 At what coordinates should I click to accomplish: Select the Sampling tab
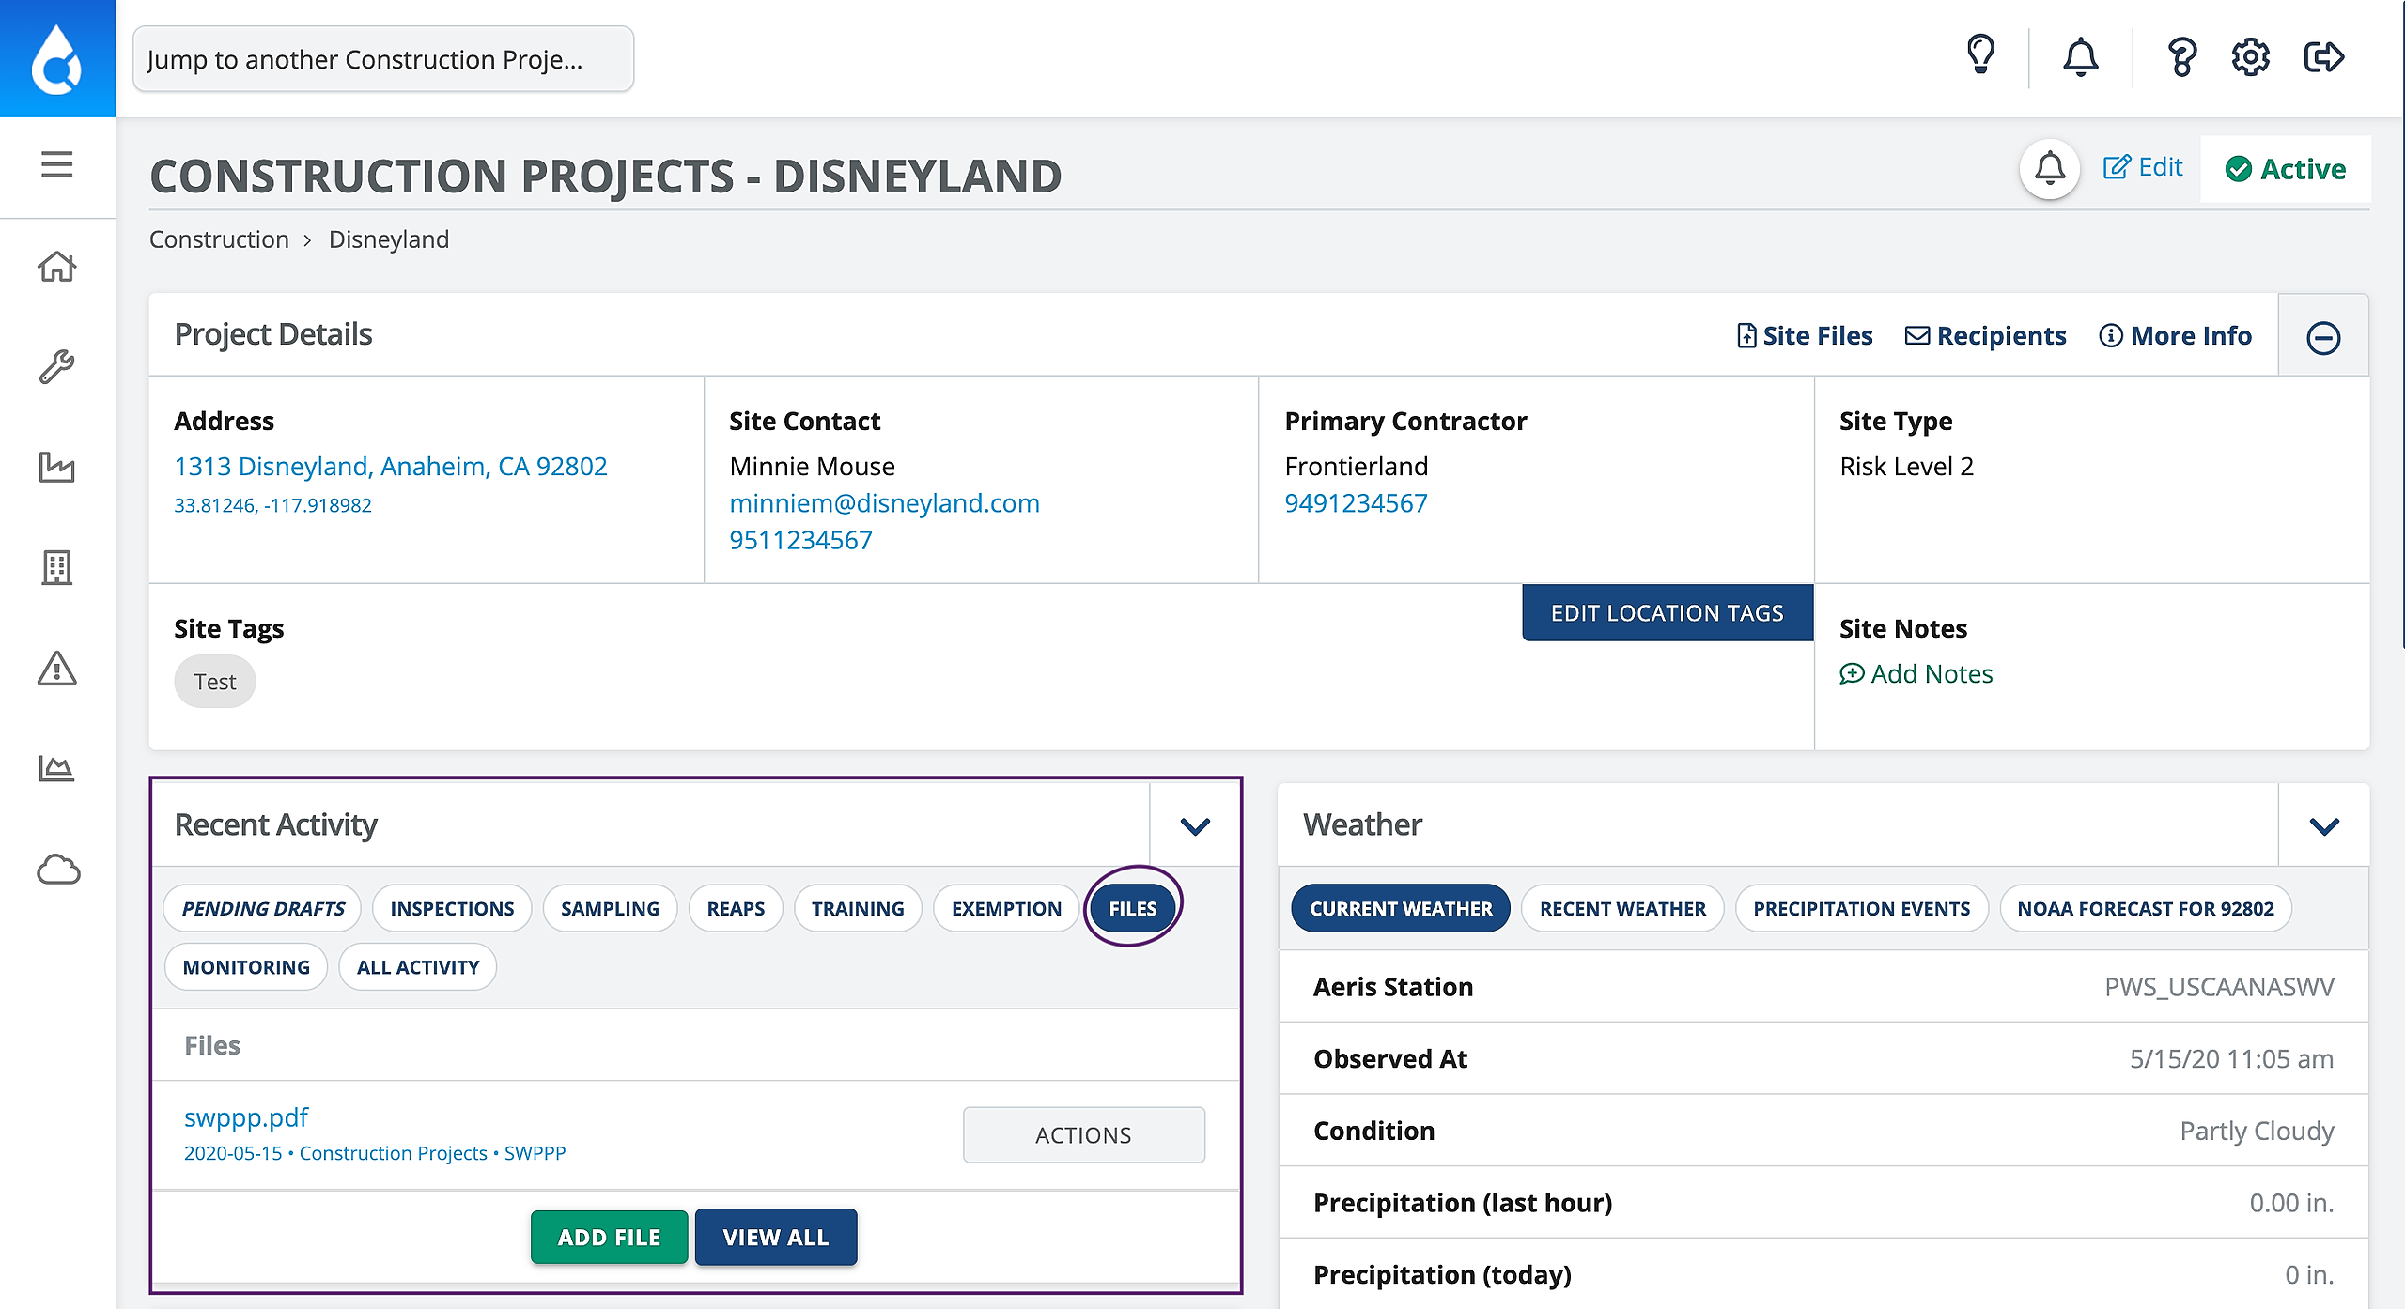[610, 908]
